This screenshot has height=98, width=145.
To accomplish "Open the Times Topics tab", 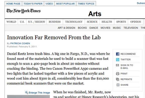I will (x=86, y=4).
